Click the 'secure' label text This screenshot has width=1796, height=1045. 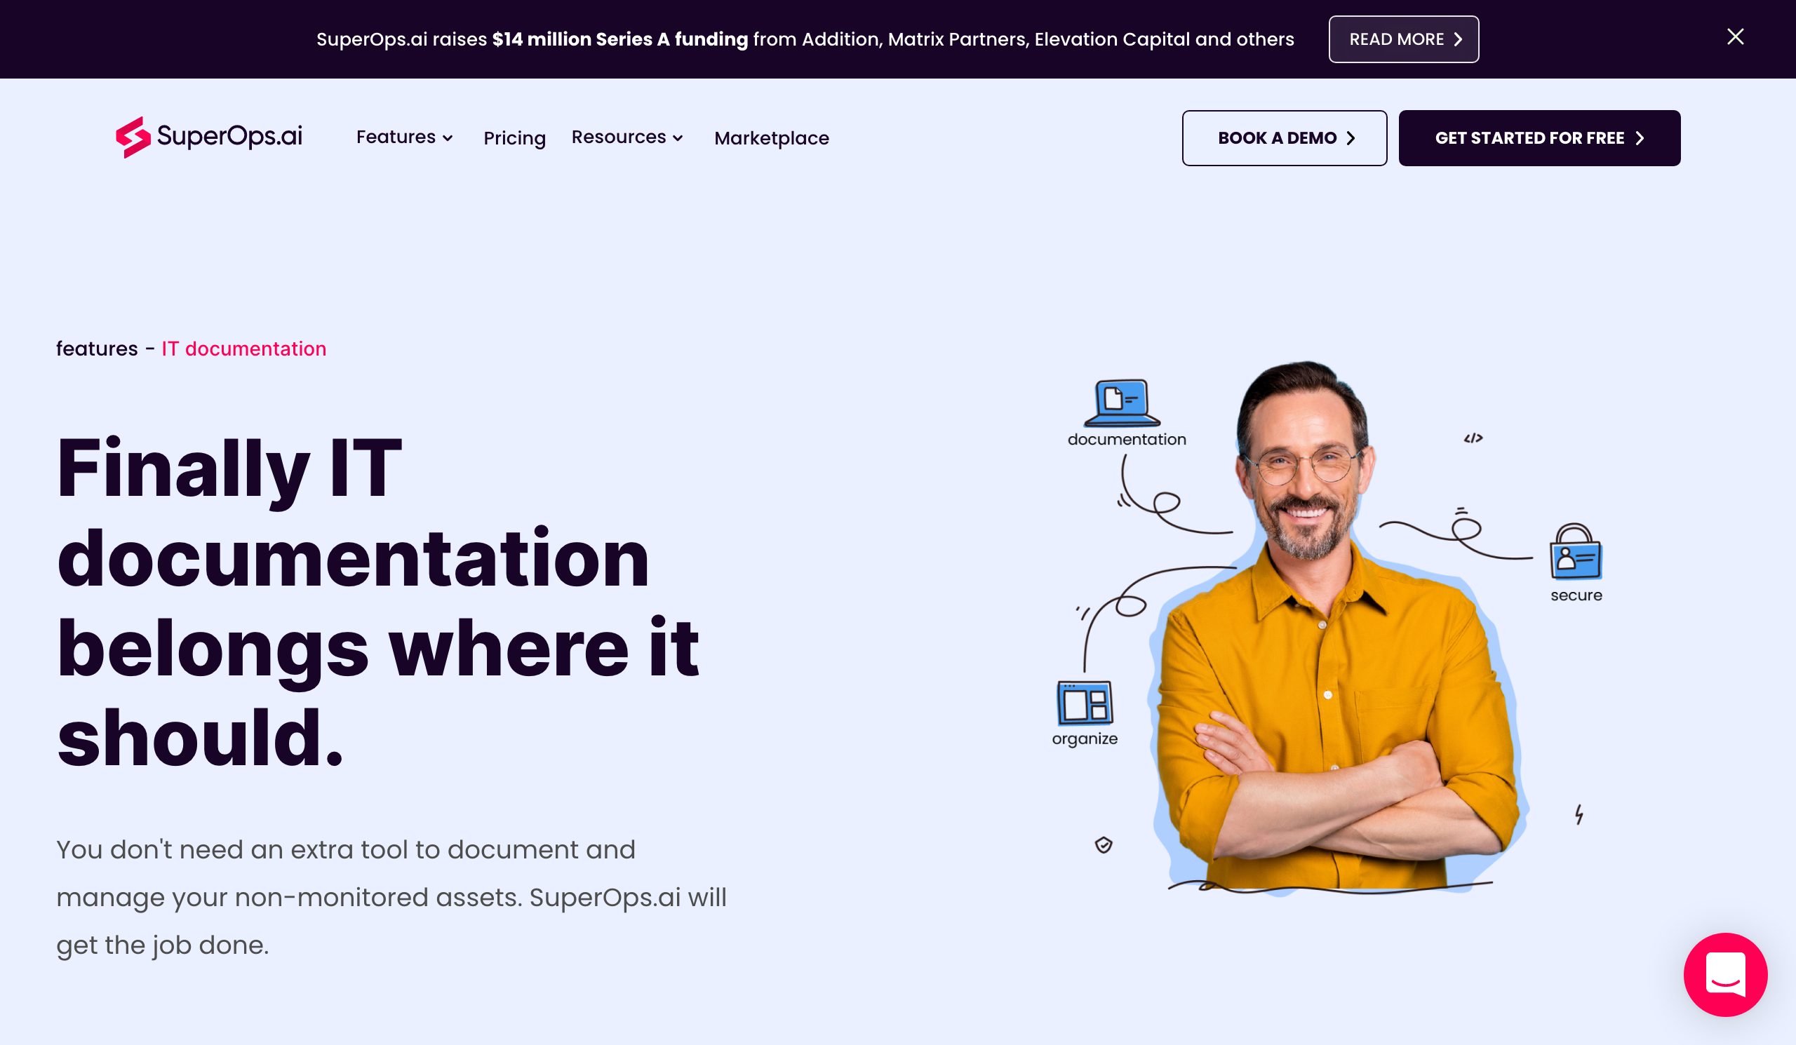coord(1576,595)
